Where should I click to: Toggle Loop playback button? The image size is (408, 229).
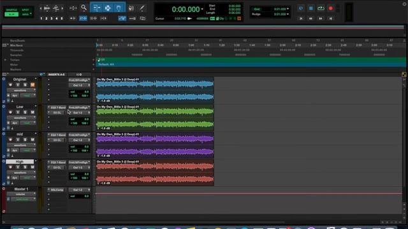coord(321,8)
